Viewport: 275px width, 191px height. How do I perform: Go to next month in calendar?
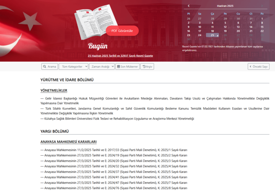[262, 6]
